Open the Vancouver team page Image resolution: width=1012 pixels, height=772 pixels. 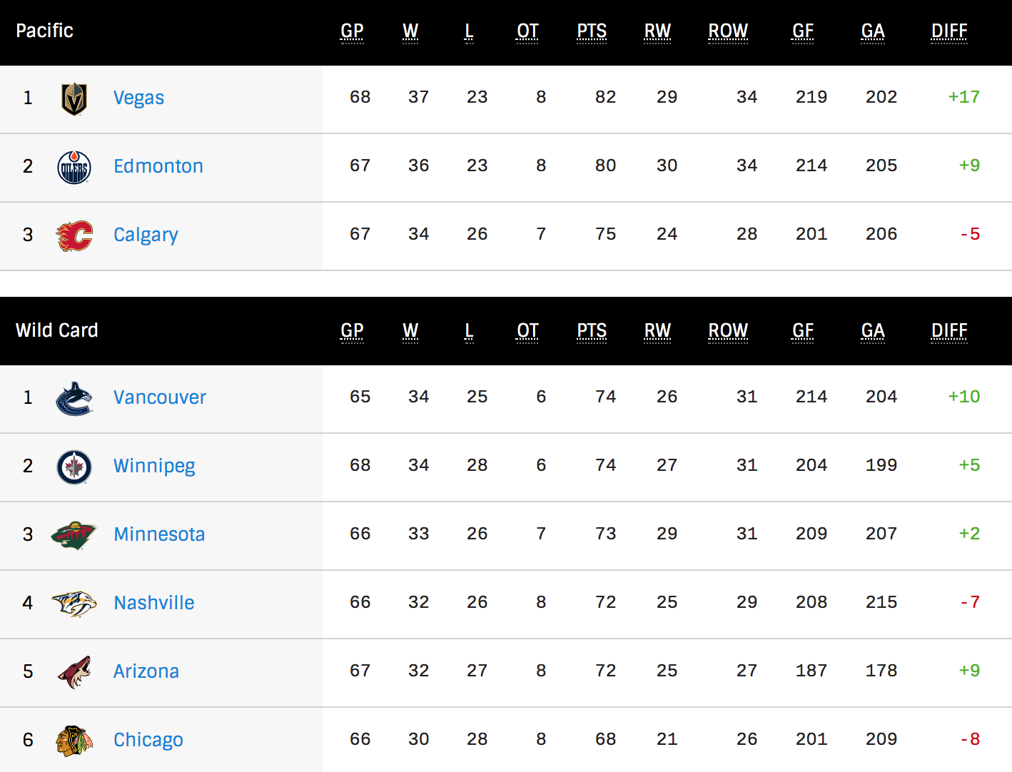coord(160,397)
